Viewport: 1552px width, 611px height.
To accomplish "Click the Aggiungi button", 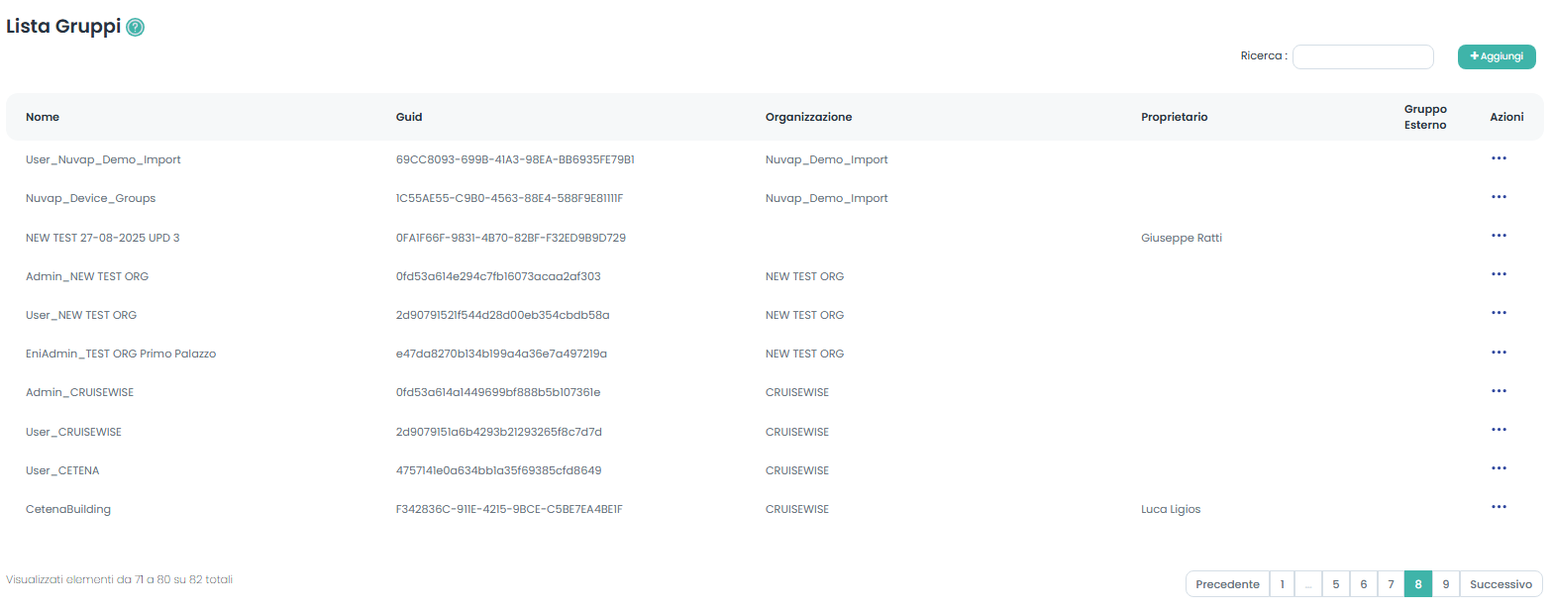I will coord(1497,56).
